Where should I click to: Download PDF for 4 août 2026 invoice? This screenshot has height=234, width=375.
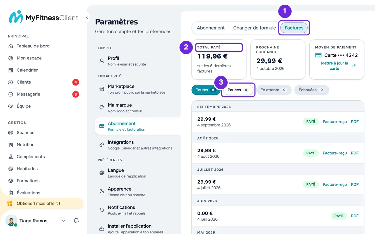(355, 153)
